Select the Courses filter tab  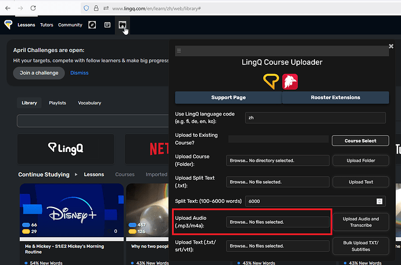[125, 175]
